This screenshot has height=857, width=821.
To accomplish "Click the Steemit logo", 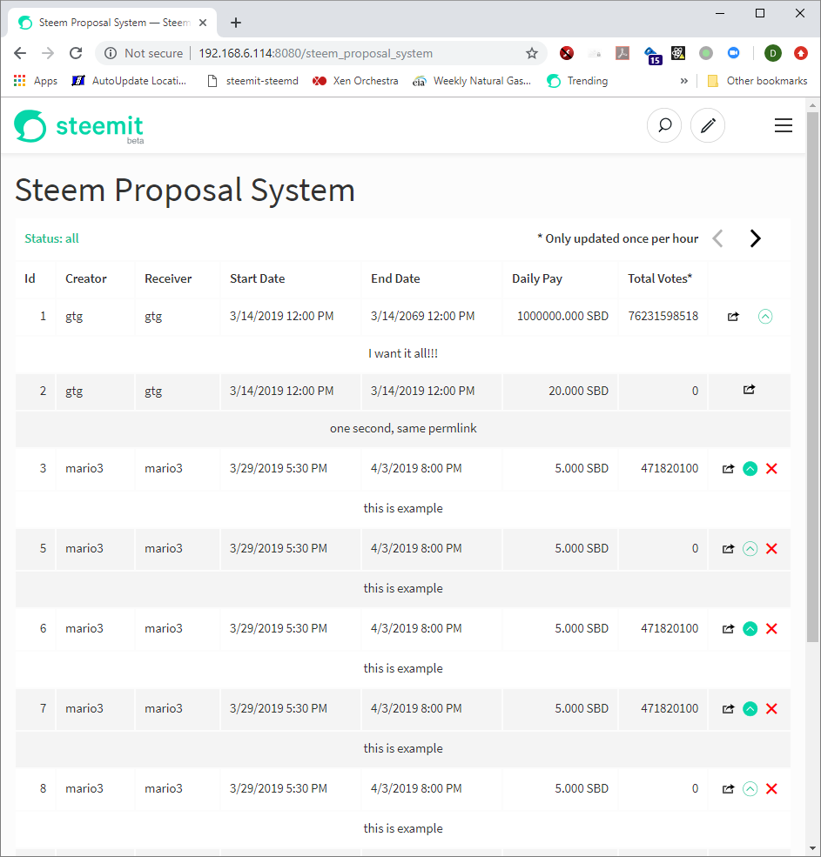I will point(79,126).
